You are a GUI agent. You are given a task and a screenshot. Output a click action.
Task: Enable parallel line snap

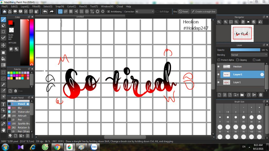click(65, 12)
